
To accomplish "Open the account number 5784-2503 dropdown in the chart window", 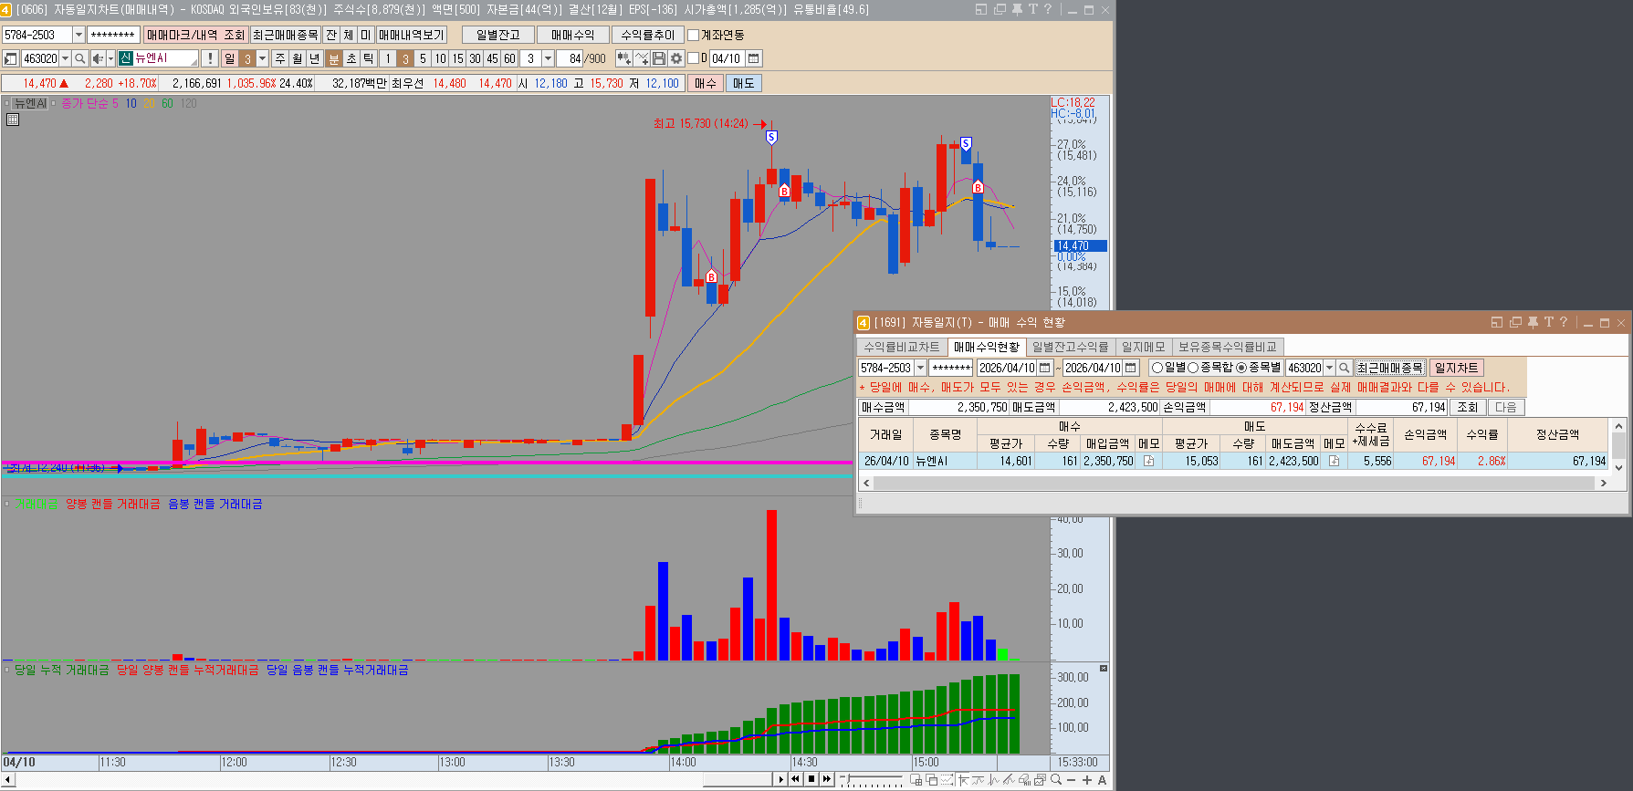I will pos(79,35).
